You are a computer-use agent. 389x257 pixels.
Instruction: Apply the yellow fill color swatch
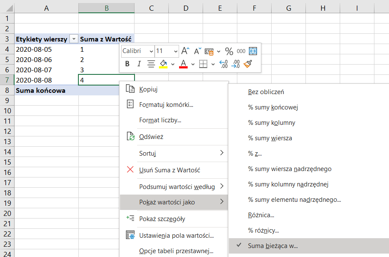(x=163, y=64)
